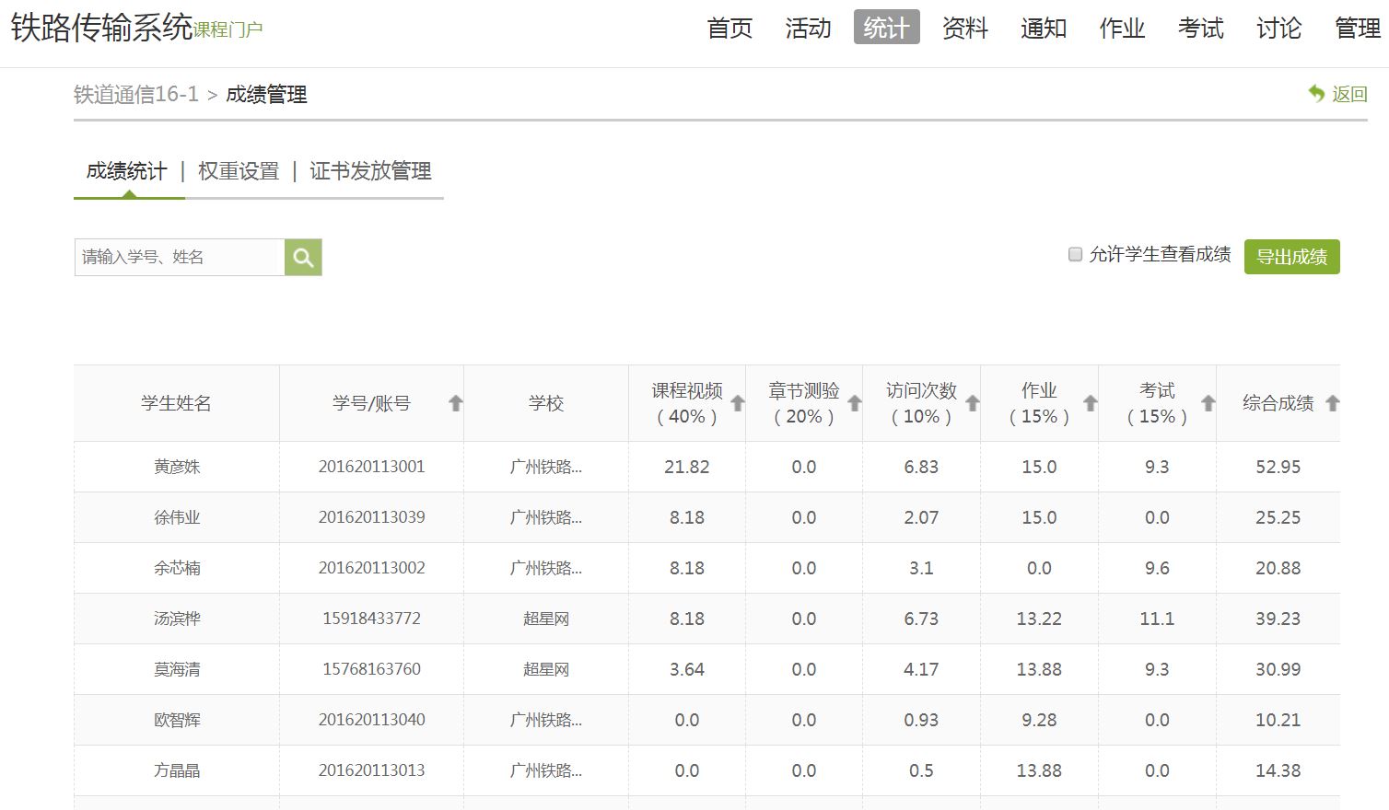Sort by 访问次数 (10%) arrow icon

(x=973, y=403)
